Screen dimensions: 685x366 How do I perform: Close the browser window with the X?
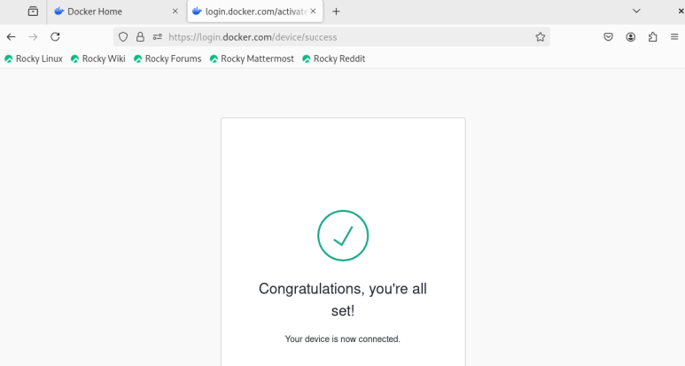[681, 12]
